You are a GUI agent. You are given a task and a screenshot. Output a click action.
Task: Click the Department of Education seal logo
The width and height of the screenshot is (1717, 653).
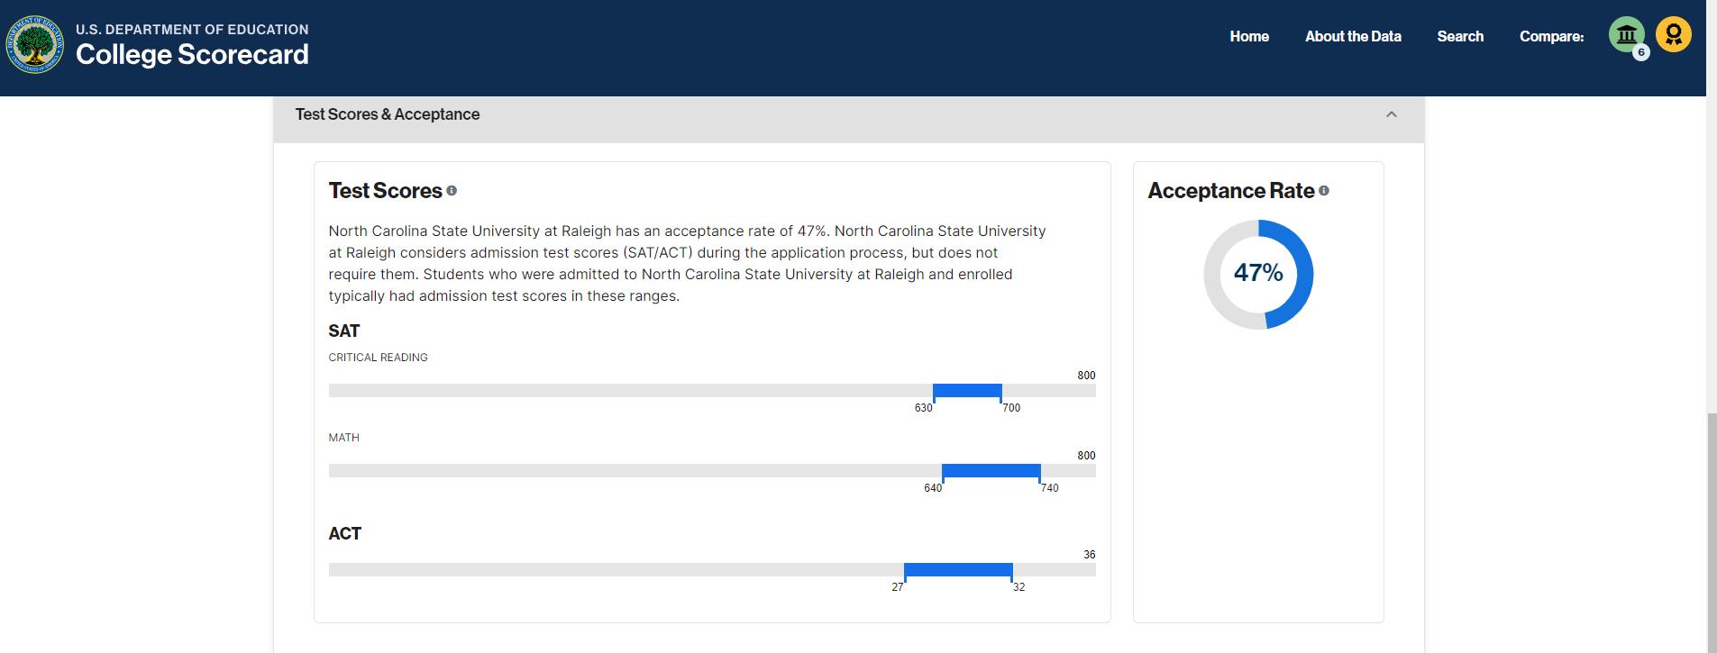35,43
